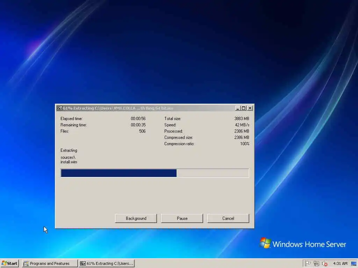The image size is (358, 268).
Task: Open the Action Center flag tray icon
Action: [x=308, y=263]
